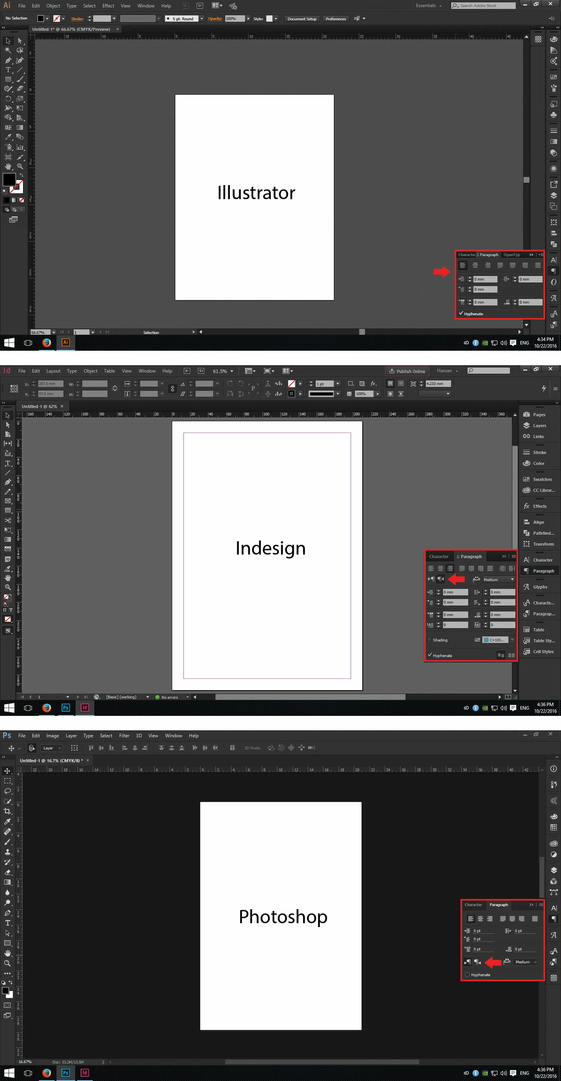
Task: Pick the Pen tool in Illustrator
Action: [x=8, y=60]
